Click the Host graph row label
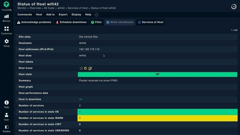The width and height of the screenshot is (240, 135). point(26,87)
